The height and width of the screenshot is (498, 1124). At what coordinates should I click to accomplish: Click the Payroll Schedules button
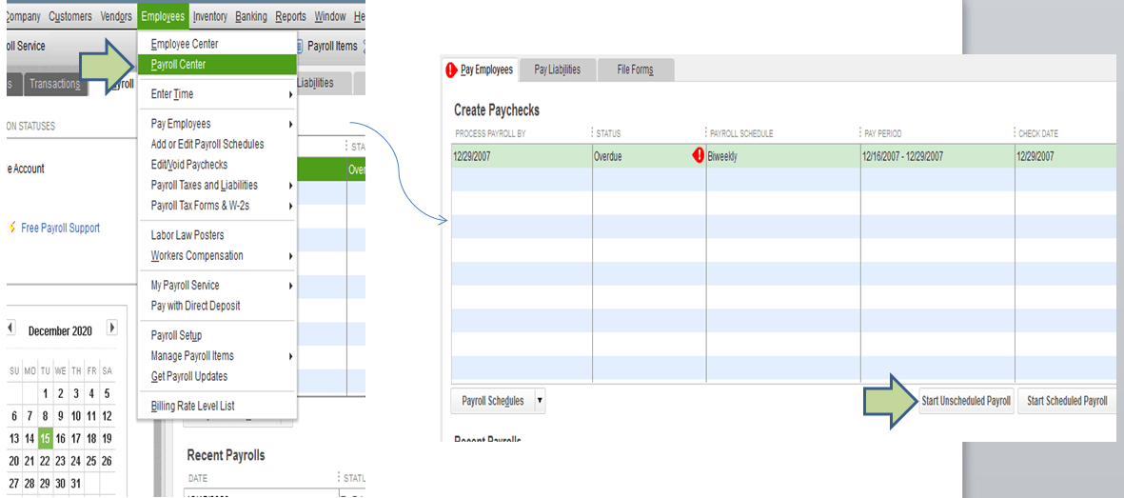[492, 401]
